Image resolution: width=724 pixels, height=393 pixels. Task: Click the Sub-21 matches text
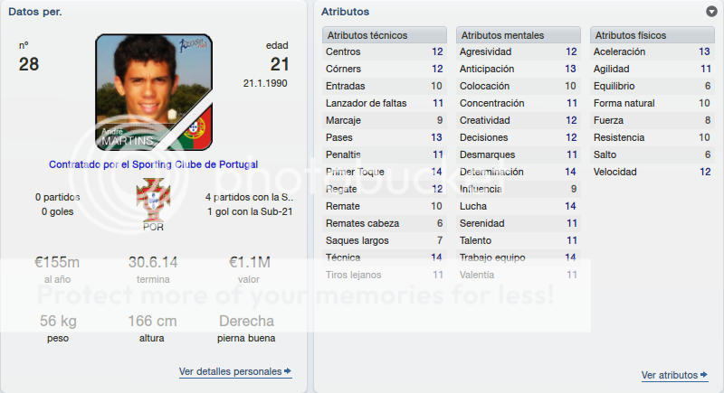point(249,197)
